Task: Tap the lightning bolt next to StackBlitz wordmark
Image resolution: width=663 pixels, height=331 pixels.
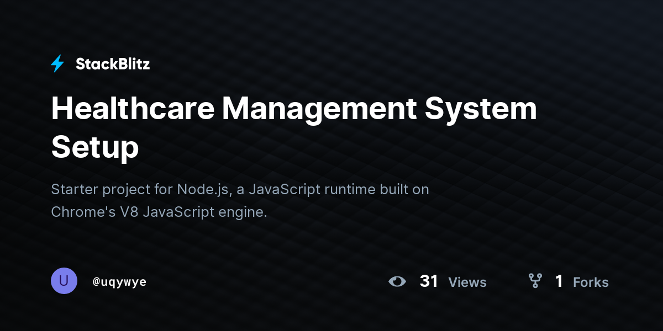Action: [57, 63]
